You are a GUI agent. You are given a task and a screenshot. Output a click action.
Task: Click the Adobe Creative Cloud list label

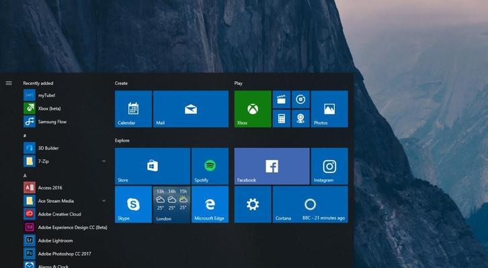[x=59, y=214]
